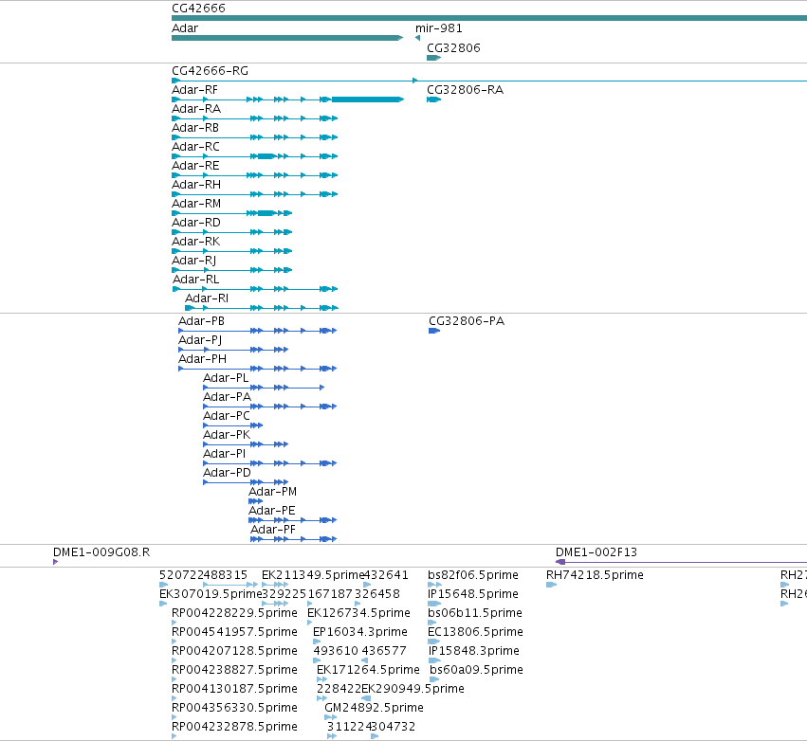The width and height of the screenshot is (807, 741).
Task: Select the Adar-PD protein label
Action: tap(227, 473)
